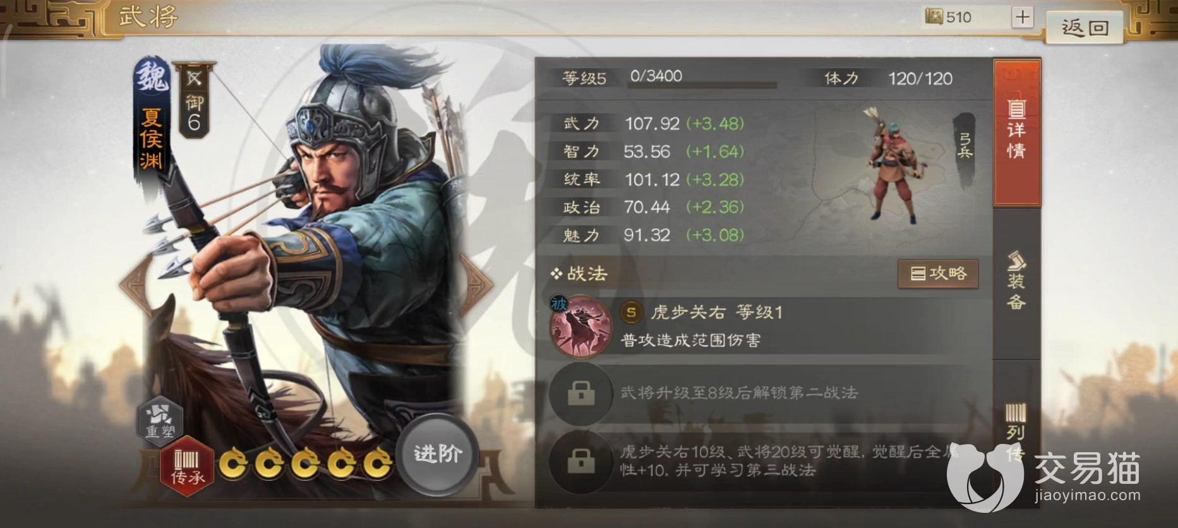The image size is (1178, 528).
Task: Go to previous general with left arrow
Action: tap(136, 285)
